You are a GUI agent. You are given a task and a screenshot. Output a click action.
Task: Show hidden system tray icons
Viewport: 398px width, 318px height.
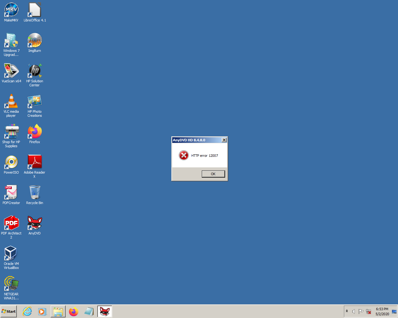click(347, 311)
